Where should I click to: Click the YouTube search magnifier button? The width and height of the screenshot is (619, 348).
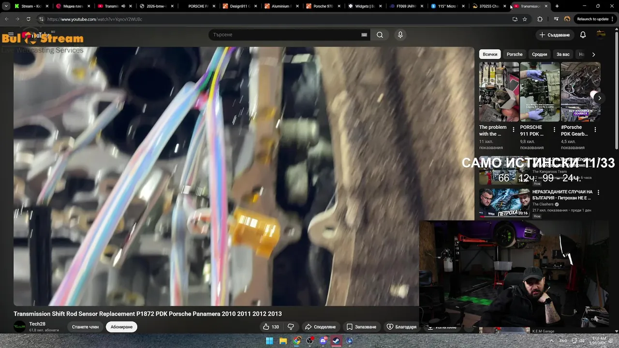click(380, 35)
